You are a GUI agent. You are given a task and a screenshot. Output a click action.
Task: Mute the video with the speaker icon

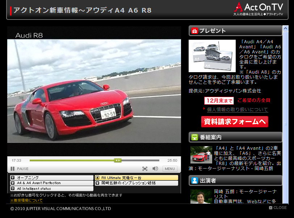[155, 169]
